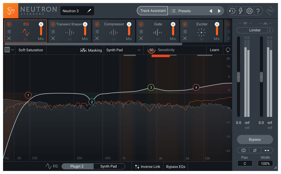Toggle the Exciter module power button

point(185,24)
